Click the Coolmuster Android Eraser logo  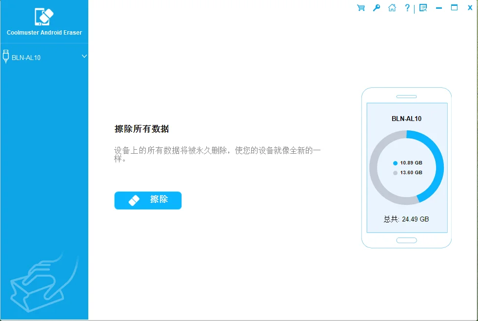click(x=43, y=16)
